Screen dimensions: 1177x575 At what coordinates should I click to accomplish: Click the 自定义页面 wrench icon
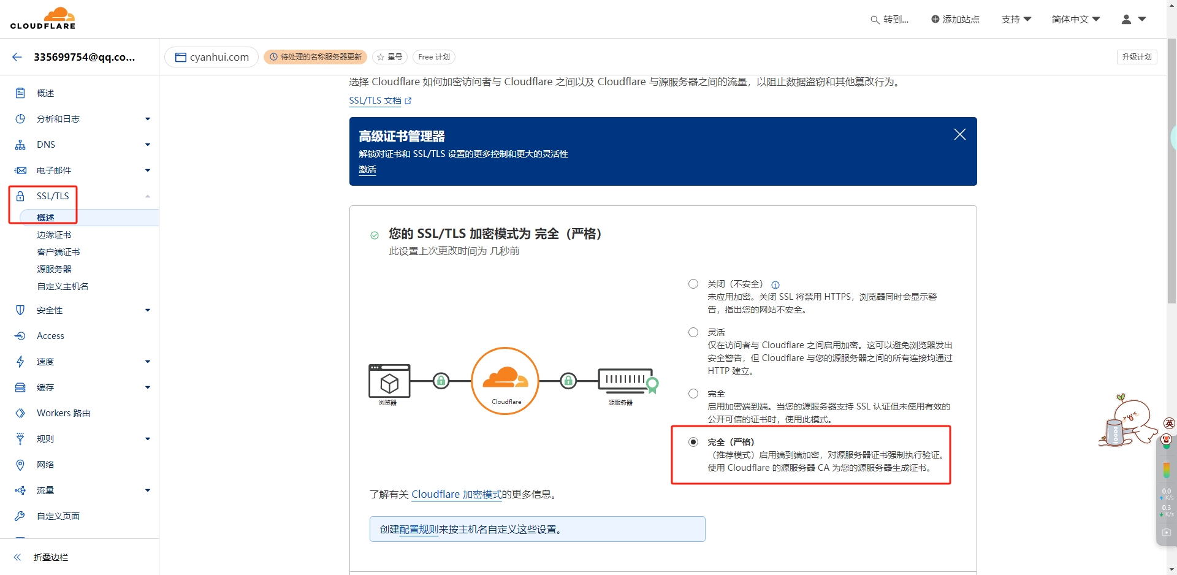click(20, 516)
